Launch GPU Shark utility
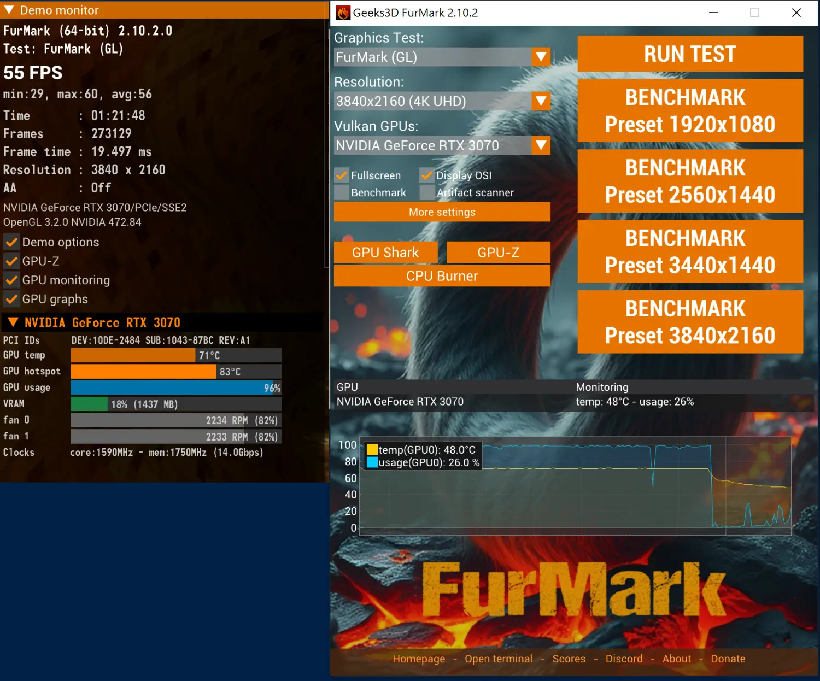This screenshot has height=681, width=820. (x=385, y=253)
